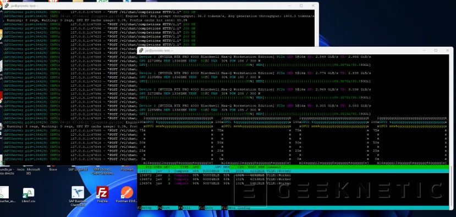The height and width of the screenshot is (217, 456).
Task: Click the vLLM log window title bar text
Action: click(x=24, y=6)
